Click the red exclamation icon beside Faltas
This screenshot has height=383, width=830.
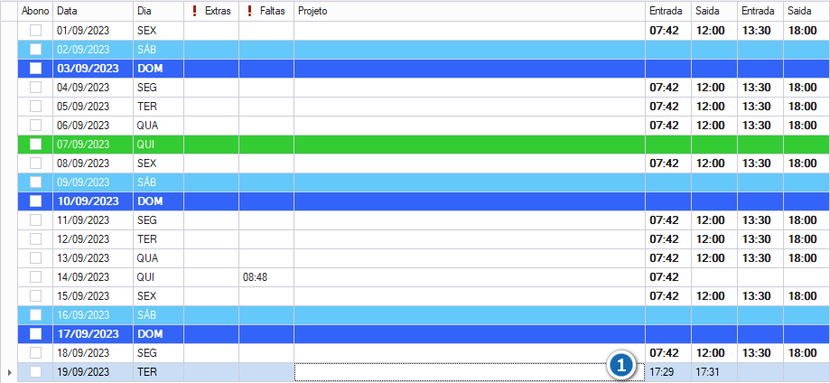pyautogui.click(x=250, y=11)
